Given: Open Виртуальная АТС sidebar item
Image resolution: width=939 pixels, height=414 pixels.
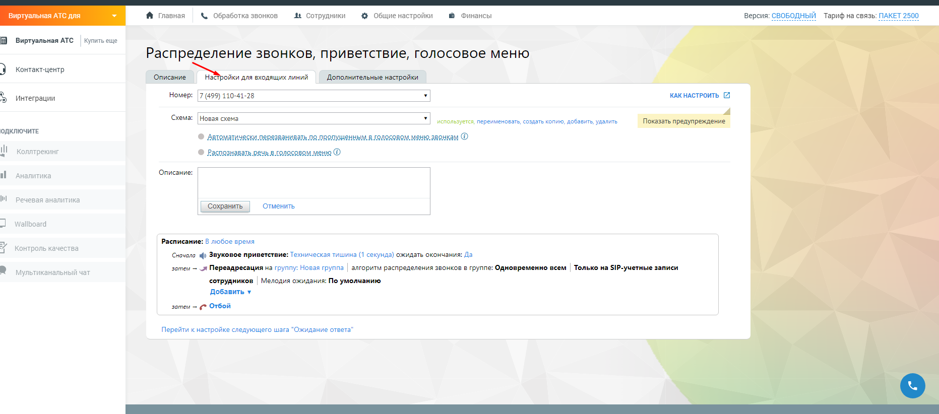Looking at the screenshot, I should tap(44, 40).
